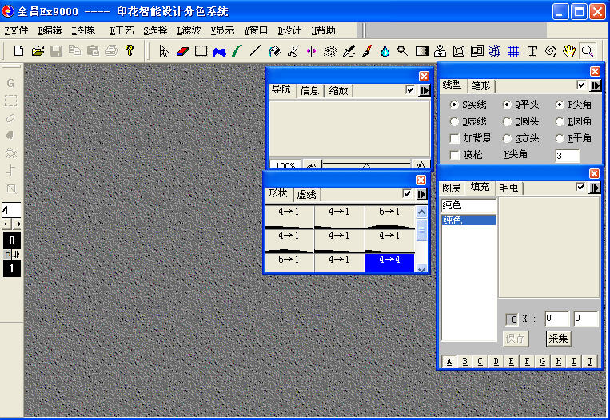Click the 采集 button

559,339
